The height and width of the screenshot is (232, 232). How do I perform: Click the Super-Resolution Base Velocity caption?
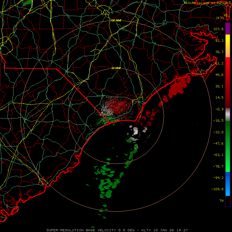117,230
